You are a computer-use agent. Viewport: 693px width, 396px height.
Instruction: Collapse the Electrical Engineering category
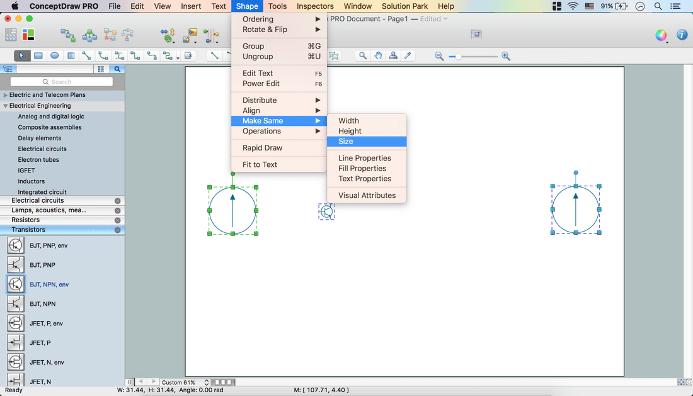pos(6,106)
